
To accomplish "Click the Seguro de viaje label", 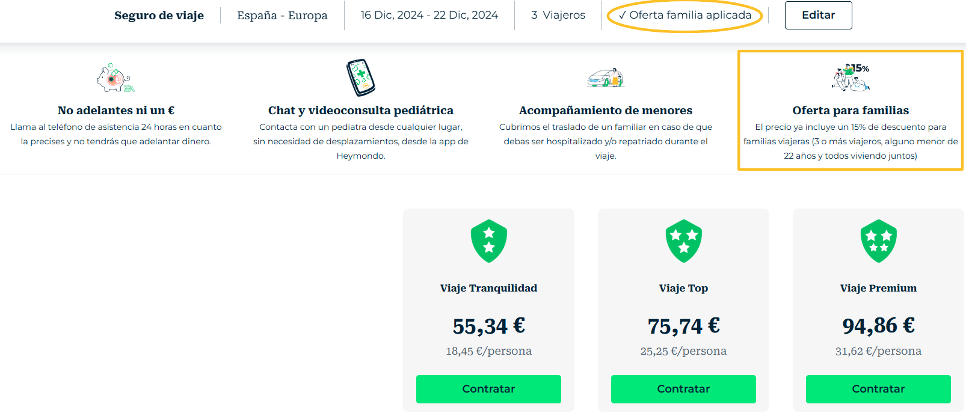I will (x=159, y=16).
